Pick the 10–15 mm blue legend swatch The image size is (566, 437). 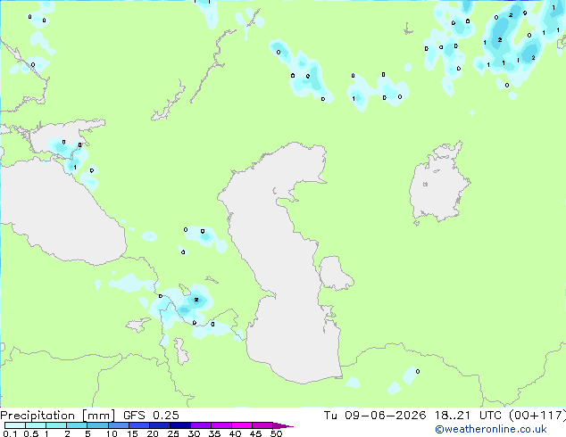pos(119,425)
